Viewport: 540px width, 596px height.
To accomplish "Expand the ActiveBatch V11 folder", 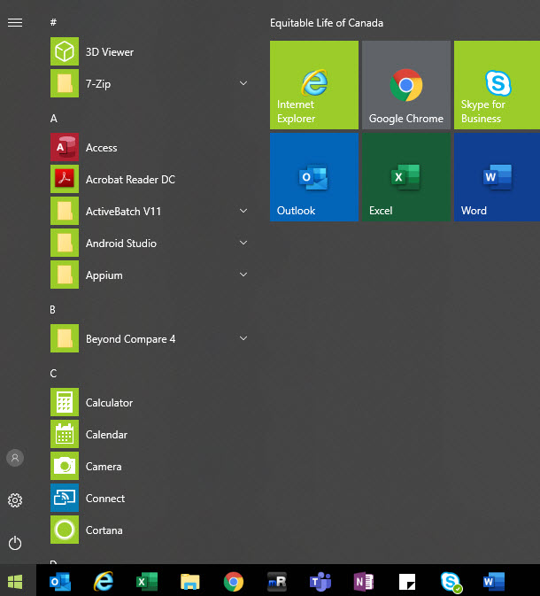I will pyautogui.click(x=243, y=211).
